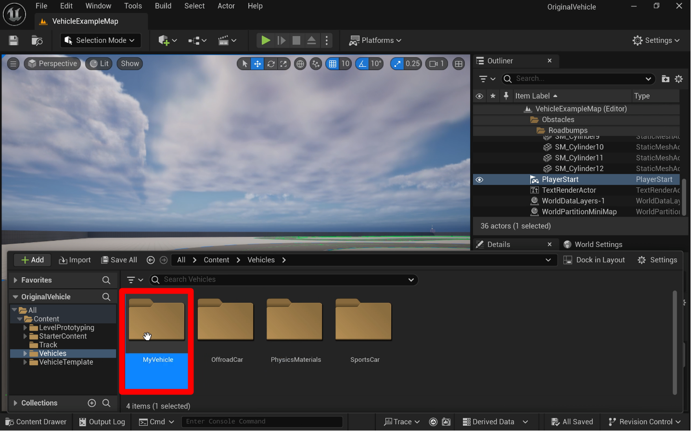The height and width of the screenshot is (431, 691).
Task: Expand the Favorites section
Action: [15, 280]
